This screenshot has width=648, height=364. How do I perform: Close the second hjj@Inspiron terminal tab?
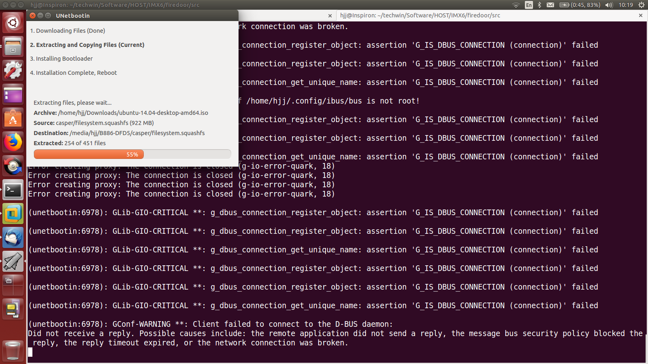(x=641, y=15)
